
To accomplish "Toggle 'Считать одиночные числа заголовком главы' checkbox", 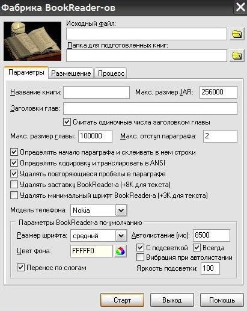I will (x=67, y=122).
